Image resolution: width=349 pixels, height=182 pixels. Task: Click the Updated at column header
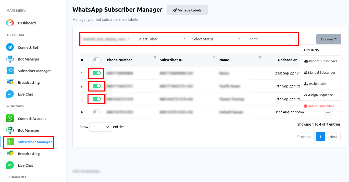click(x=287, y=60)
